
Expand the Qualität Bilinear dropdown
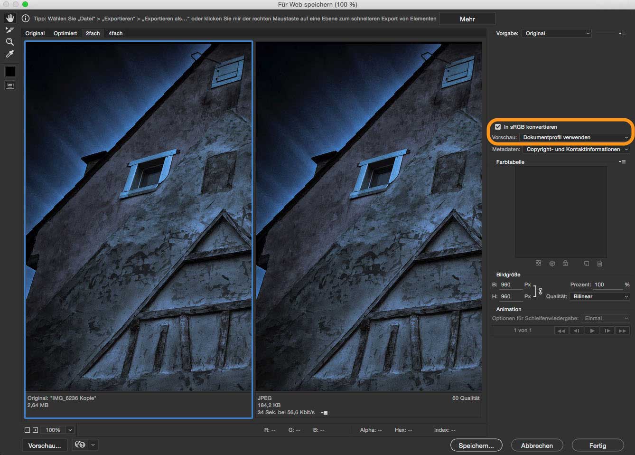pyautogui.click(x=599, y=296)
